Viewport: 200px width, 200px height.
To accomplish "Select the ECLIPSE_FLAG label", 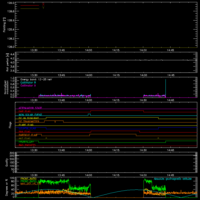I will 27,128.
